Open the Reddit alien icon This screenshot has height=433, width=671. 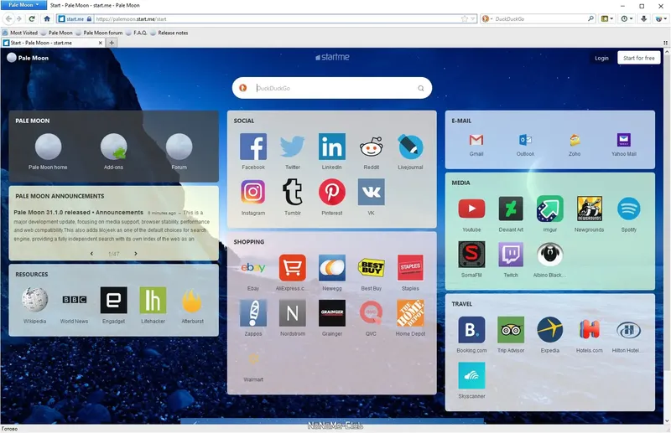click(x=371, y=147)
